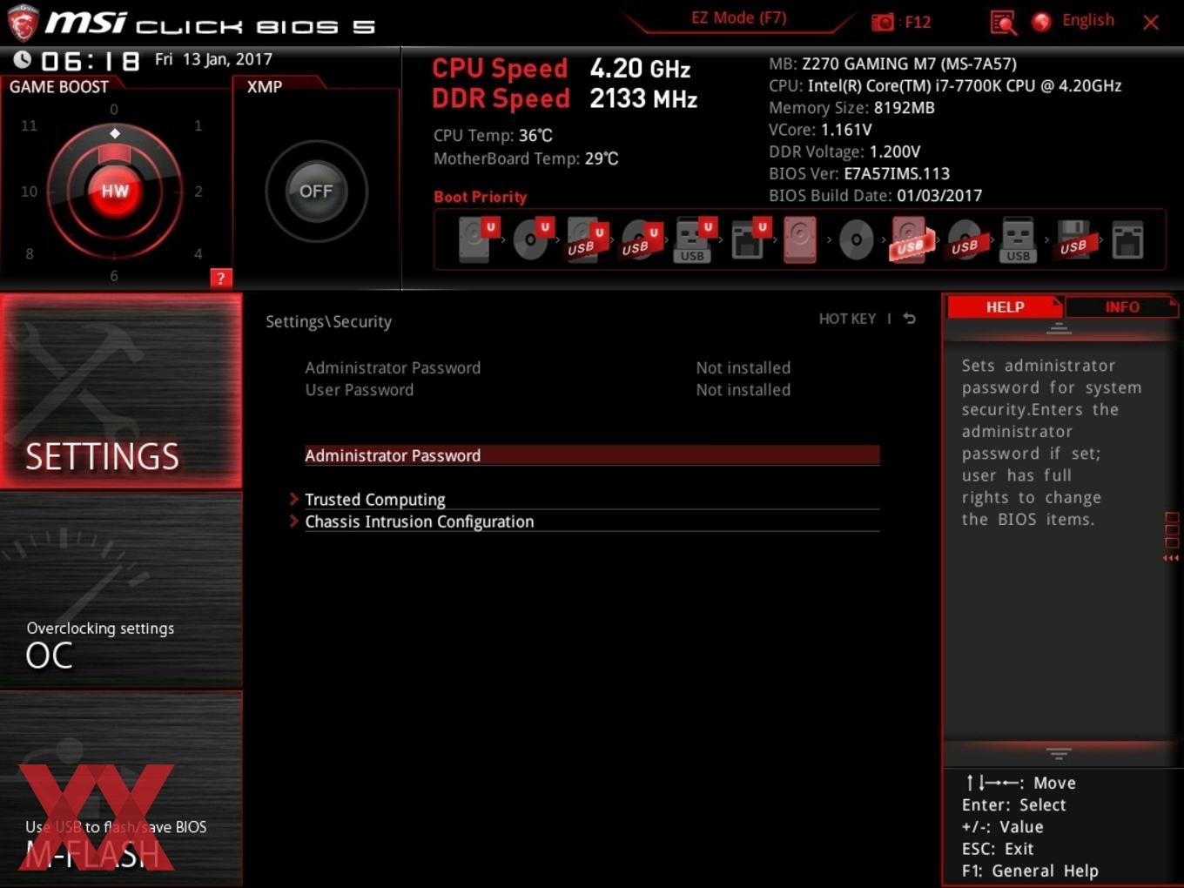
Task: Switch to EZ Mode (F7)
Action: 738,18
